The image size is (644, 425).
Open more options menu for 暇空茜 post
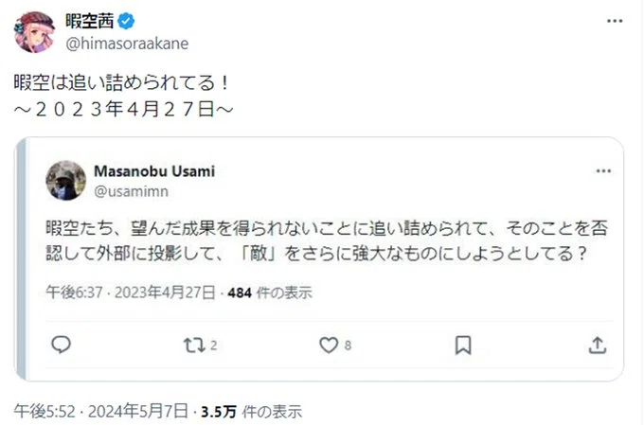click(x=615, y=21)
